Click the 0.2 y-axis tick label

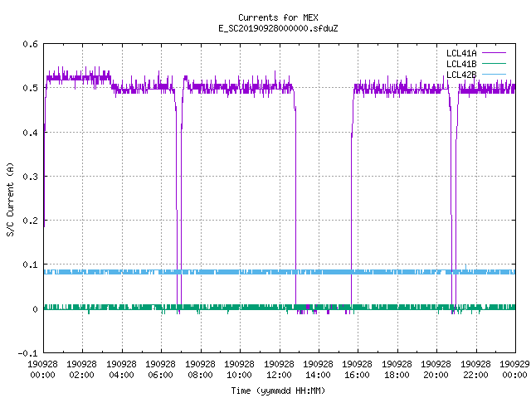(x=30, y=221)
